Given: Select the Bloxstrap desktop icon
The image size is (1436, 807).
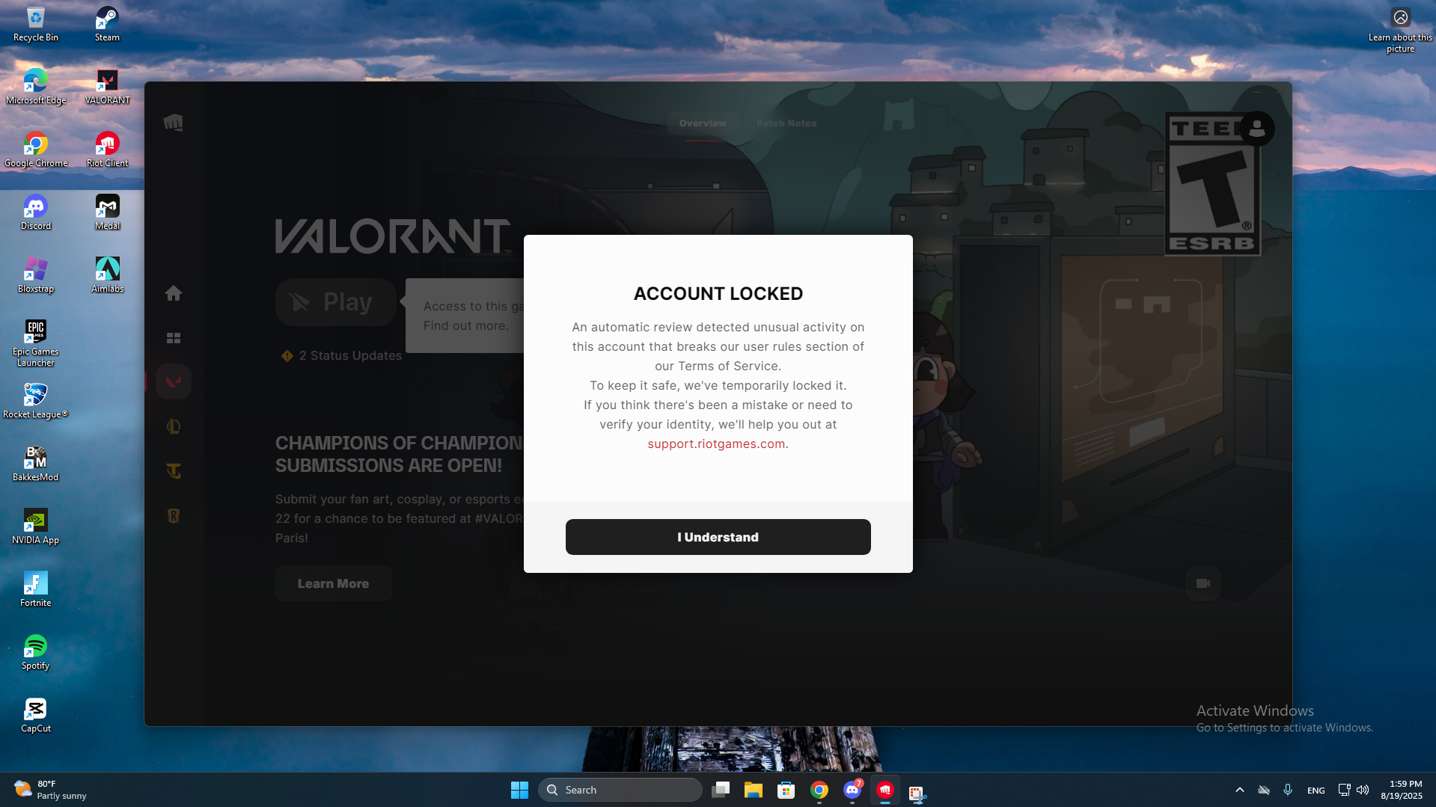Looking at the screenshot, I should tap(35, 275).
